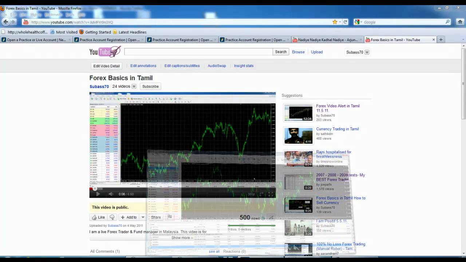Open a new tab with the plus icon
This screenshot has height=262, width=466.
click(x=441, y=40)
